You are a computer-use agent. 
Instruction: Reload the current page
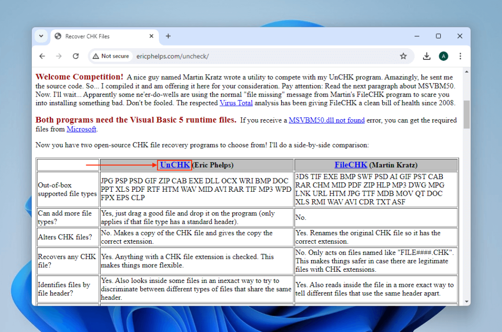(x=75, y=56)
